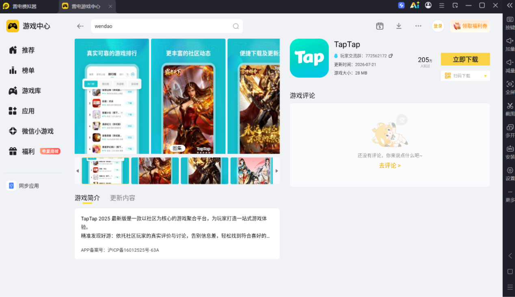Viewport: 515px width, 297px height.
Task: Click Android home square button
Action: coord(510,271)
